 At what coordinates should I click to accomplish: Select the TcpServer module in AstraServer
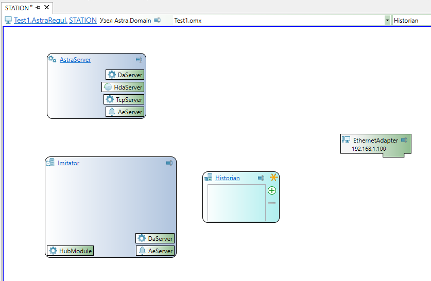[x=124, y=99]
